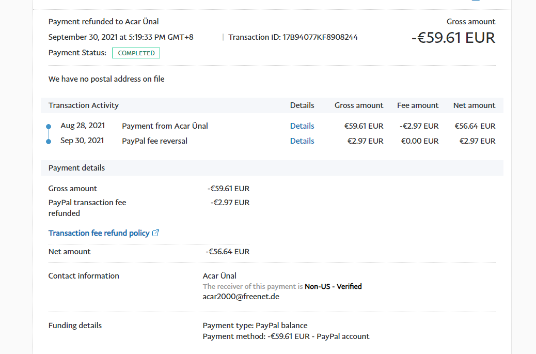Click the Sep 30 timeline dot
Image resolution: width=536 pixels, height=354 pixels.
tap(49, 141)
